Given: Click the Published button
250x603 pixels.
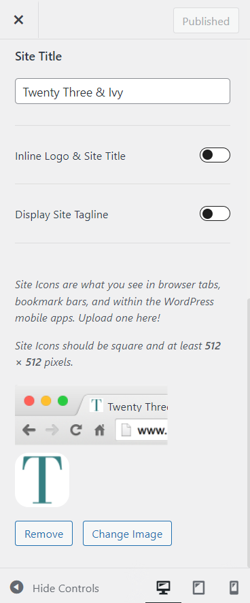Looking at the screenshot, I should (206, 21).
